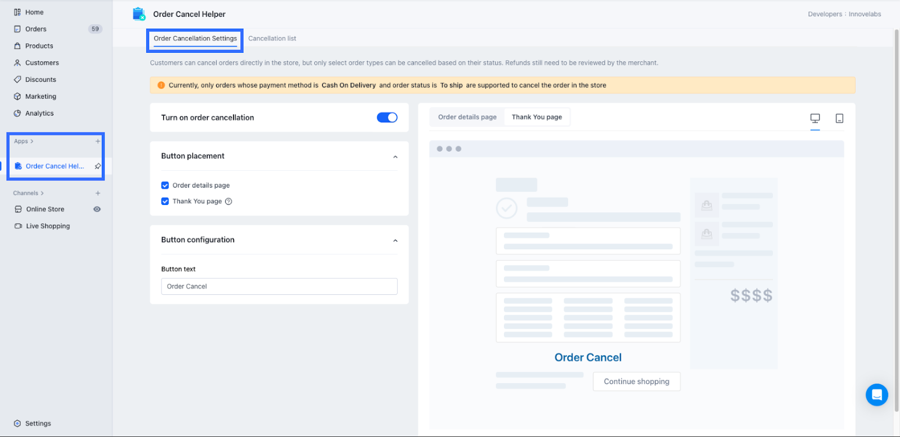This screenshot has width=900, height=437.
Task: Add a new app with the plus icon
Action: 98,142
